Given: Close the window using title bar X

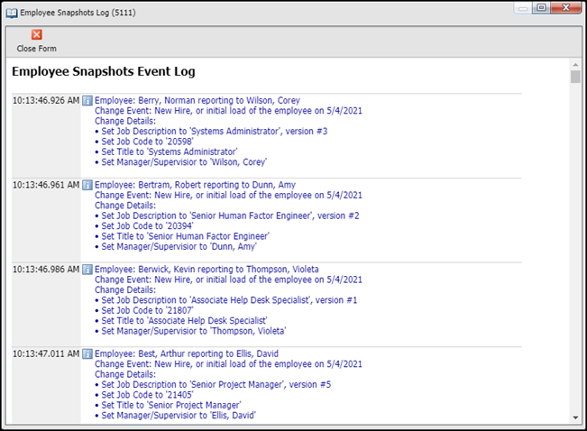Looking at the screenshot, I should [x=567, y=7].
